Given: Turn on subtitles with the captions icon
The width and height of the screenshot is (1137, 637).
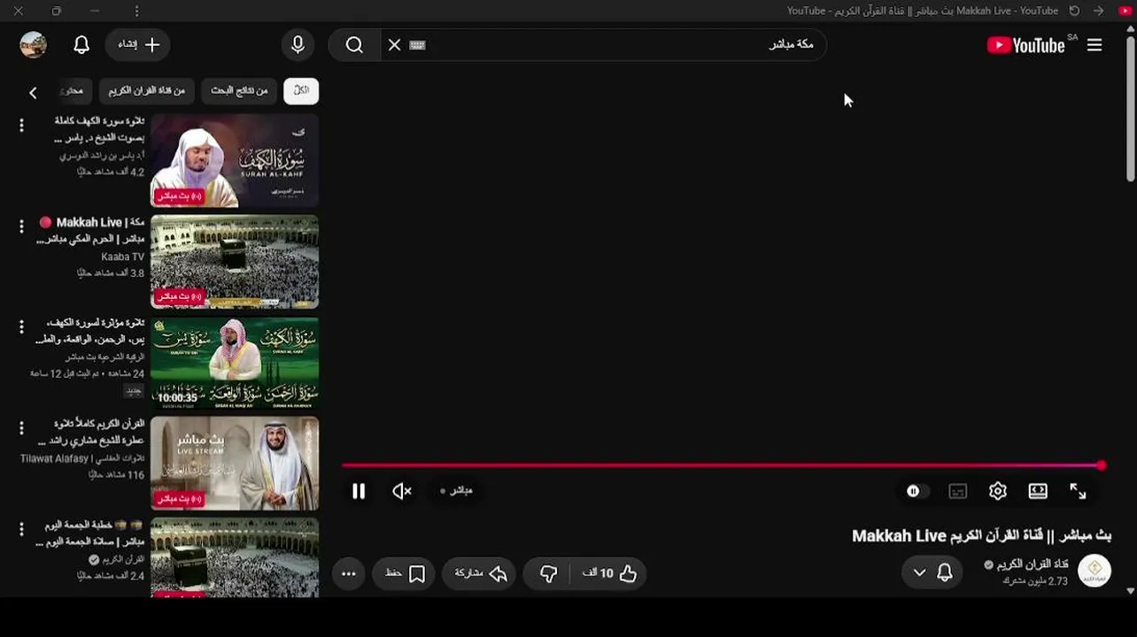Looking at the screenshot, I should point(957,491).
